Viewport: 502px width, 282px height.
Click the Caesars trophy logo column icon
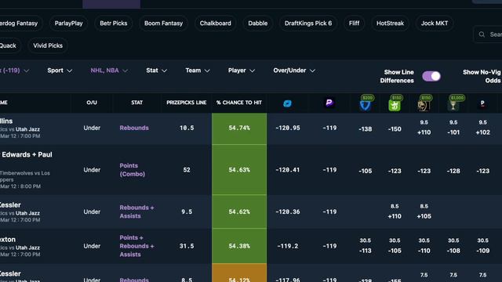click(x=453, y=106)
